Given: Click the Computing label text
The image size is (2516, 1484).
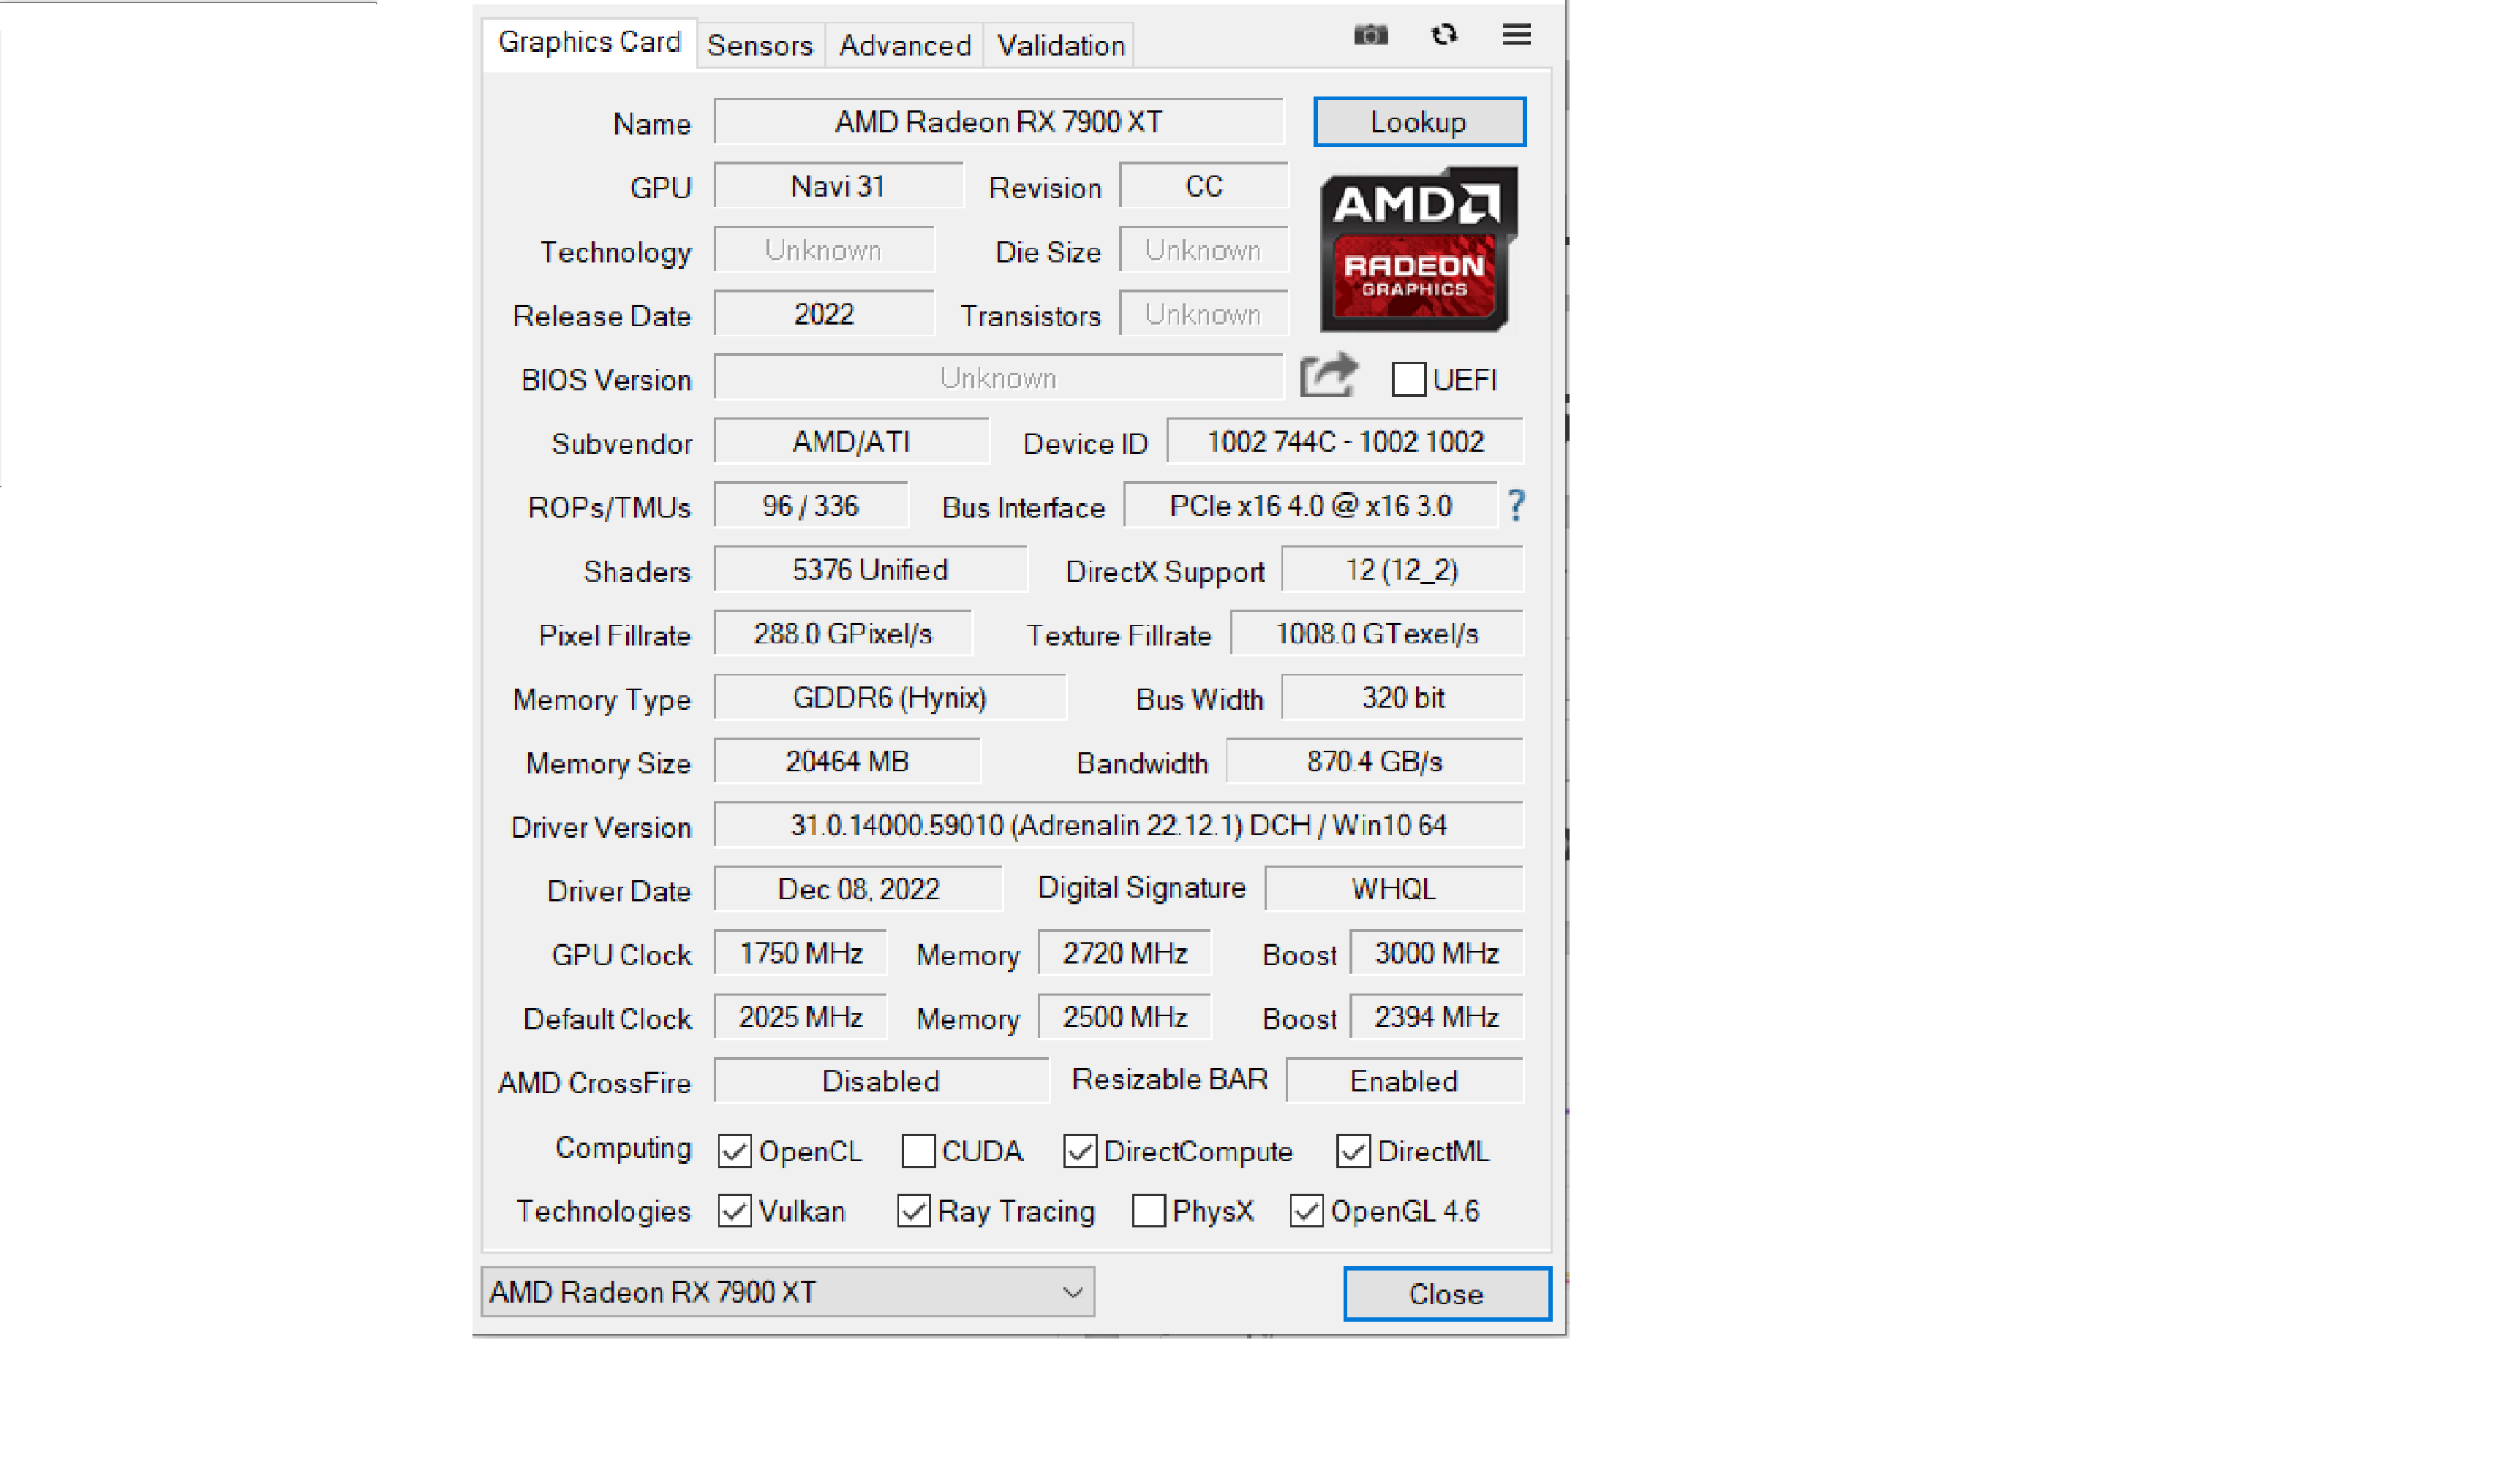Looking at the screenshot, I should 623,1149.
